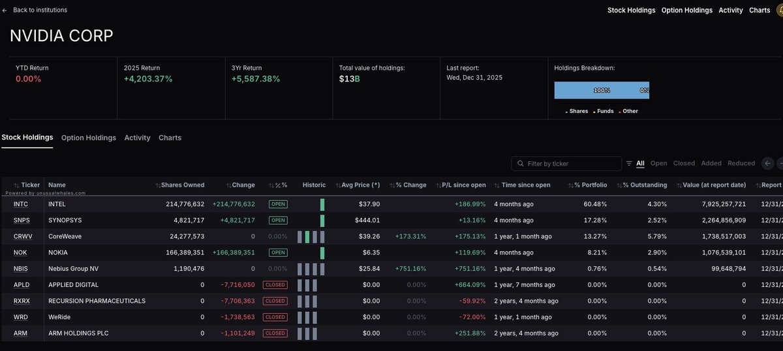Viewport: 783px width, 351px height.
Task: Click INTEL historic green bar
Action: pos(322,204)
